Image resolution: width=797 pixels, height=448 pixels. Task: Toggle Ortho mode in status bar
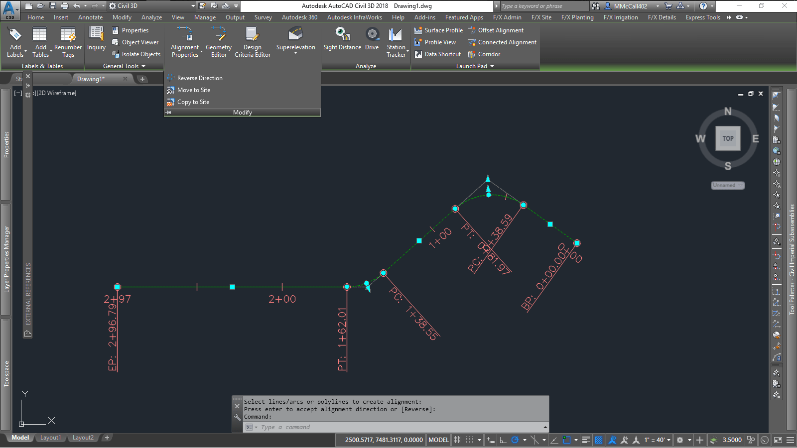pyautogui.click(x=503, y=440)
